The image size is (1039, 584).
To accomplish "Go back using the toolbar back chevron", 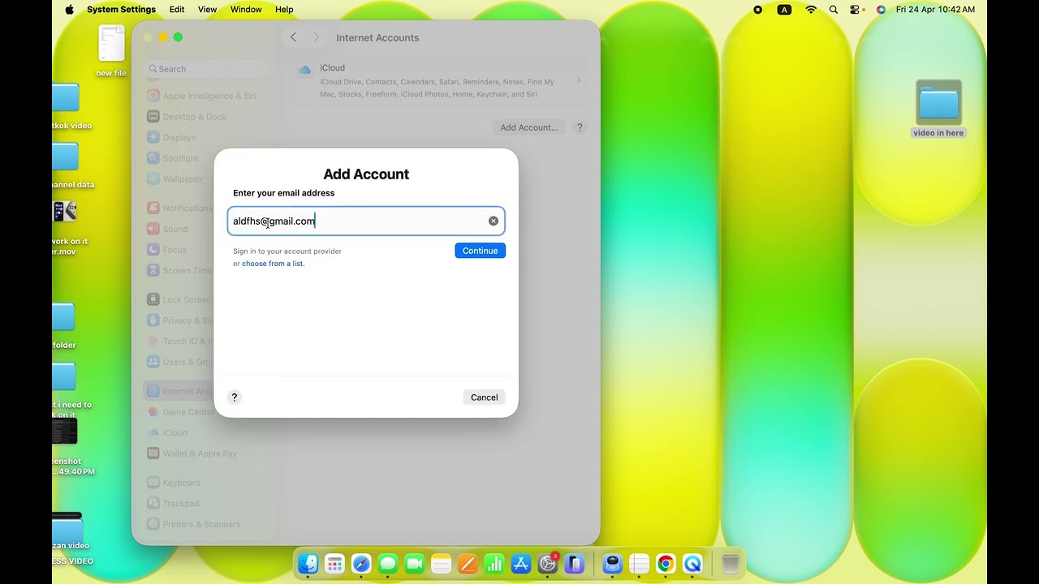I will tap(293, 37).
